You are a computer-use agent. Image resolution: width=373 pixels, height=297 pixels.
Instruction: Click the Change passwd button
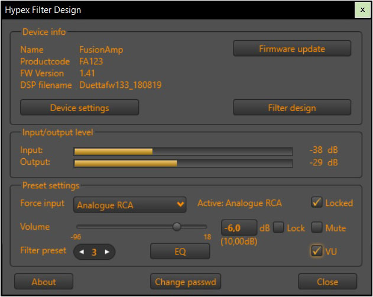point(186,282)
